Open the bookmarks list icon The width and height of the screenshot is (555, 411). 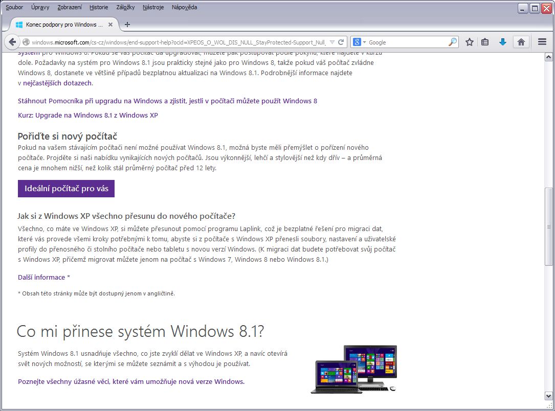tap(485, 42)
